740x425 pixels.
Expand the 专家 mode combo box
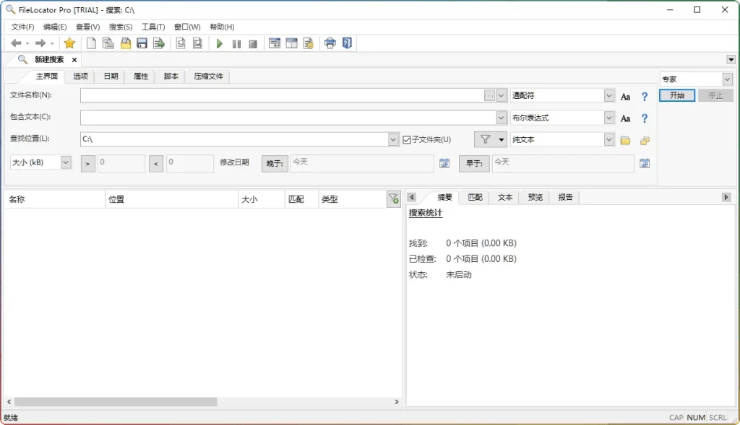[x=727, y=79]
